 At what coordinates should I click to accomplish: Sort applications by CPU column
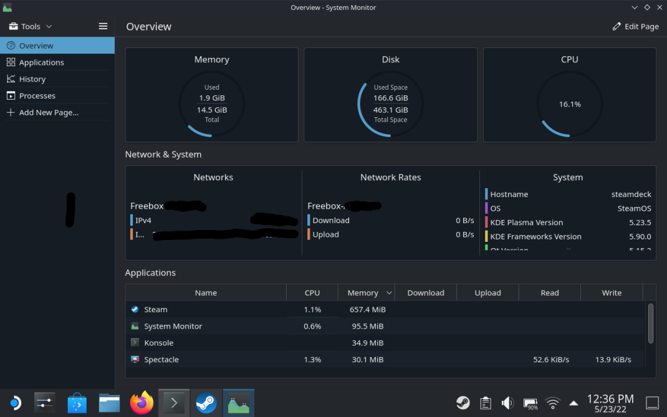coord(312,293)
